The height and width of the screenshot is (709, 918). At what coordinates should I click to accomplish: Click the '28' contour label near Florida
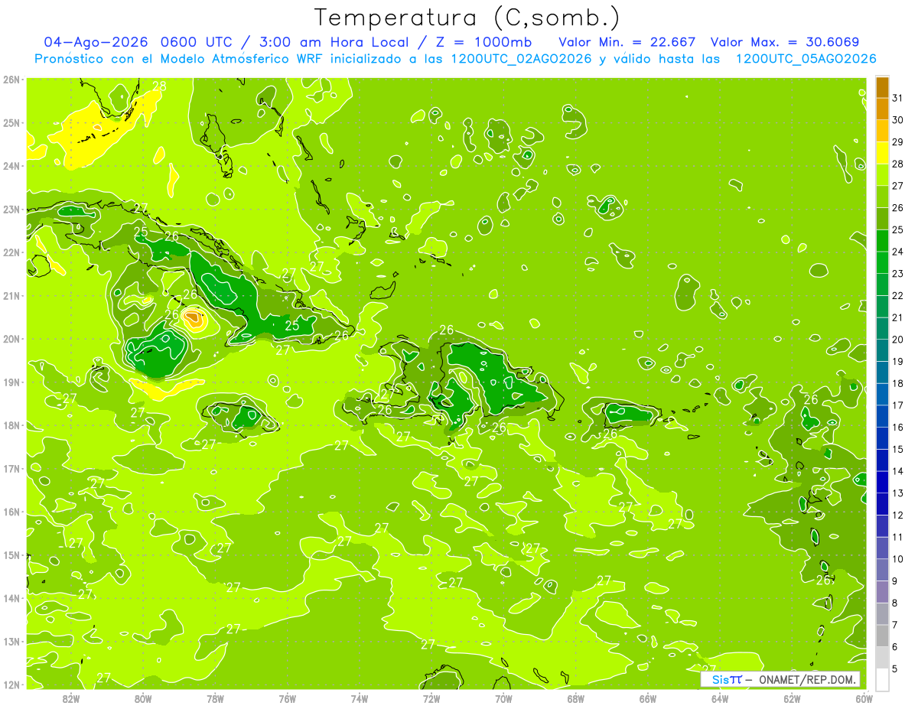(x=160, y=86)
